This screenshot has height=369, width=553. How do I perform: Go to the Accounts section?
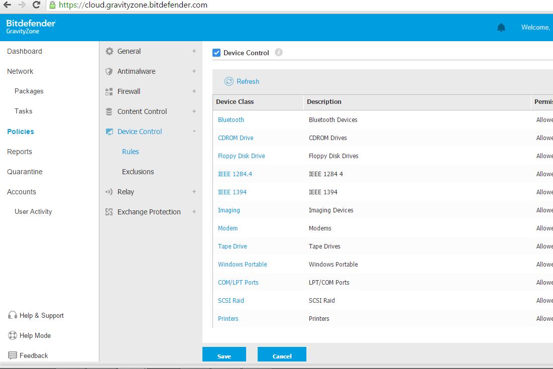pyautogui.click(x=22, y=192)
